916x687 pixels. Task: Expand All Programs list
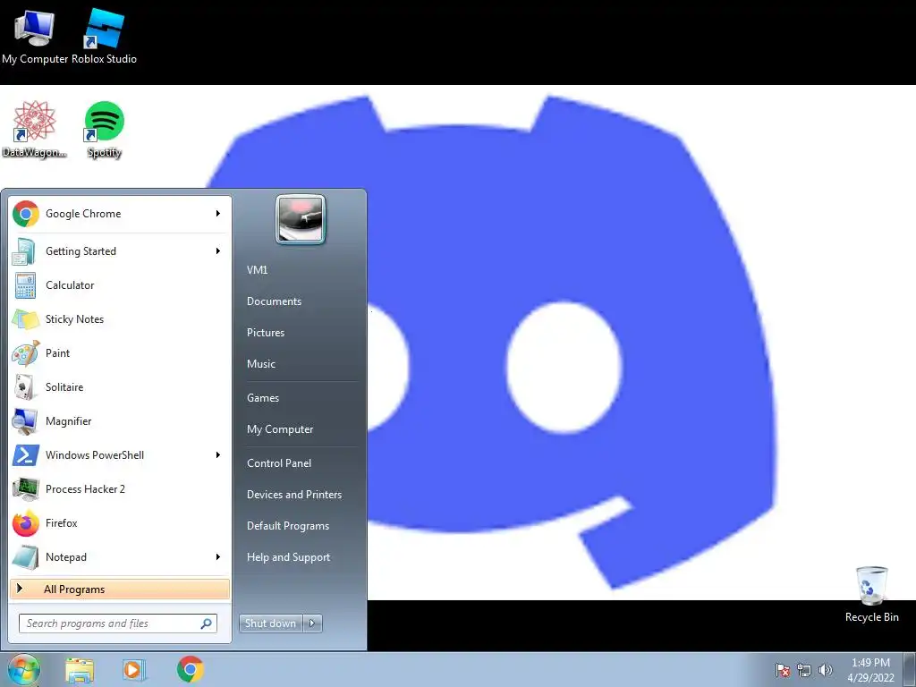[x=120, y=589]
